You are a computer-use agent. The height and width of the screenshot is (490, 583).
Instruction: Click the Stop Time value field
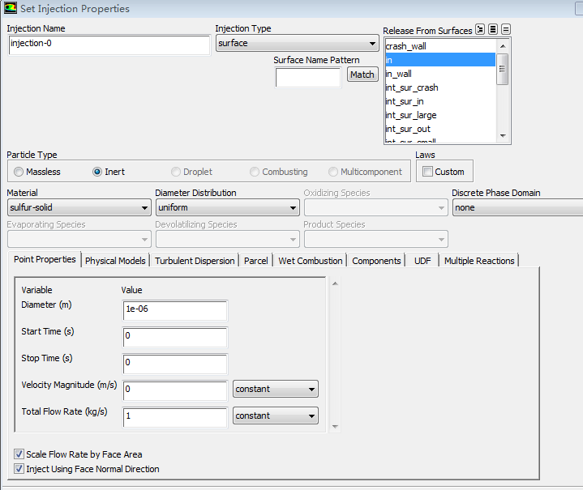175,364
